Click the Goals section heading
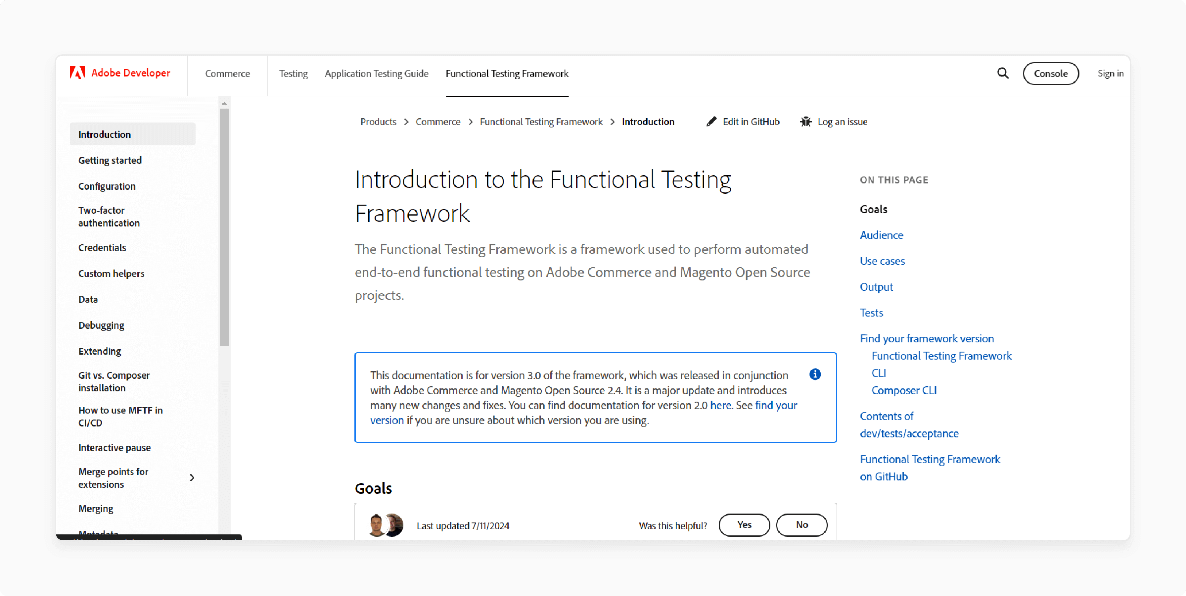This screenshot has height=596, width=1186. point(373,488)
